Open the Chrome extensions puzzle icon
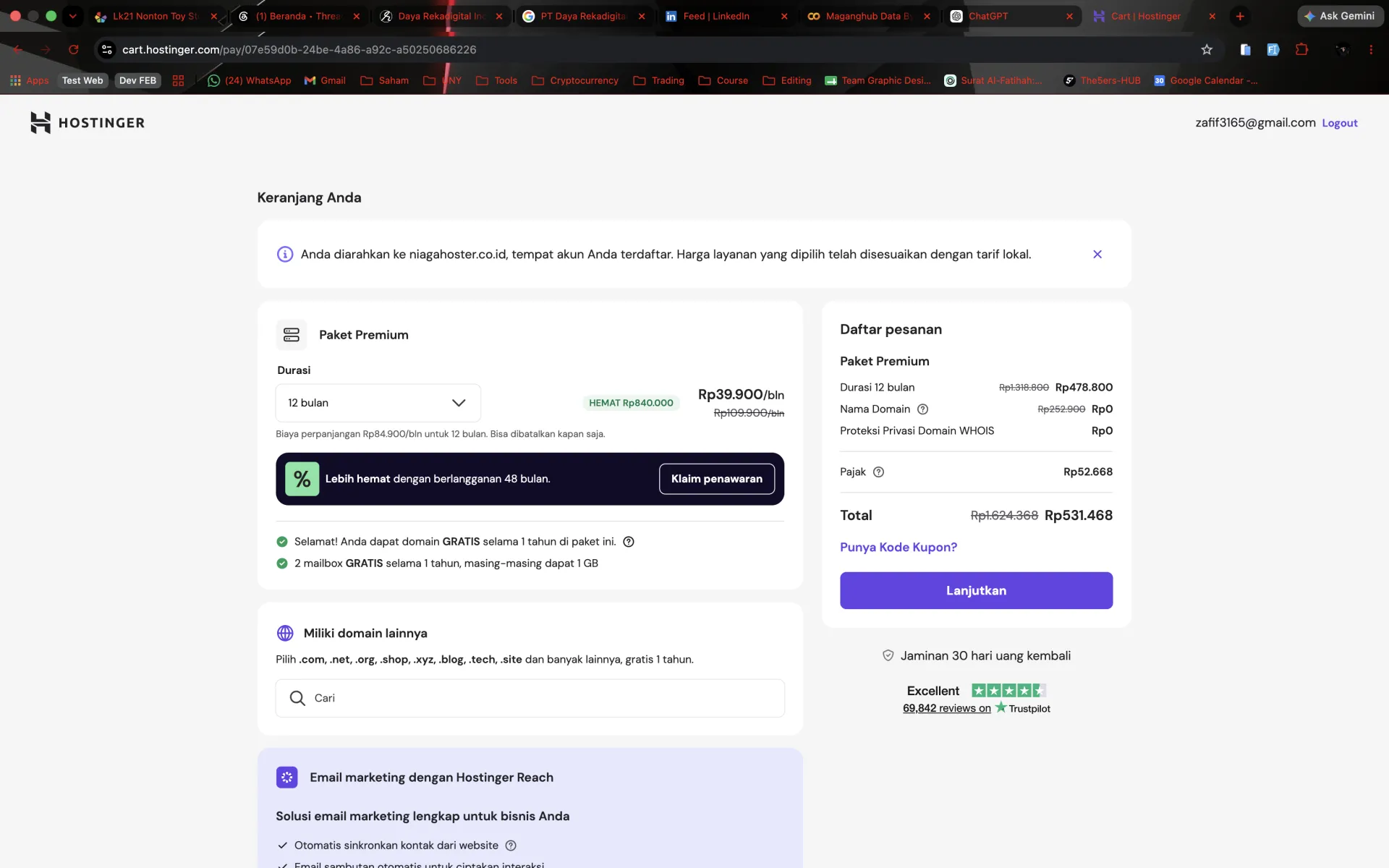 coord(1301,50)
